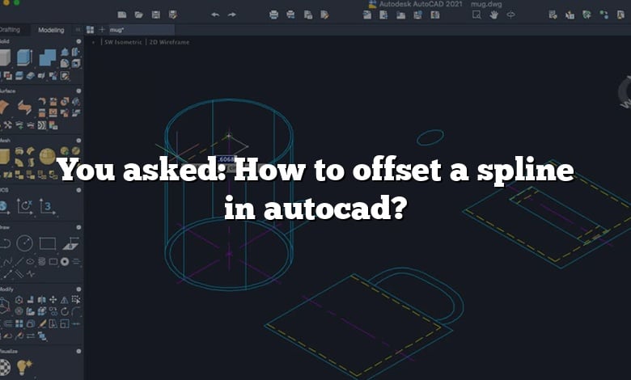This screenshot has width=631, height=380.
Task: Select the Extrude solid tool
Action: point(24,57)
